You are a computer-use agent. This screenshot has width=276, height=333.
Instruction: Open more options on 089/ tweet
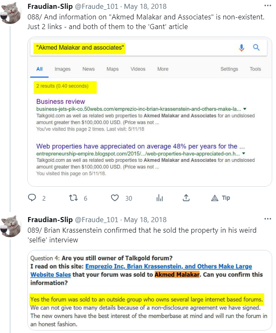tap(268, 220)
